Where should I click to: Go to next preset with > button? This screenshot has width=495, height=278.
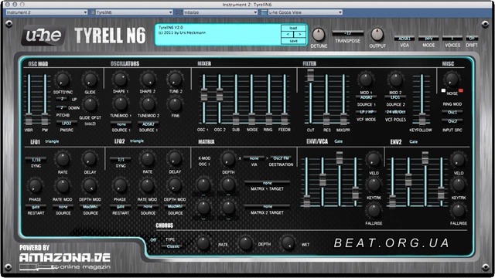pos(299,34)
